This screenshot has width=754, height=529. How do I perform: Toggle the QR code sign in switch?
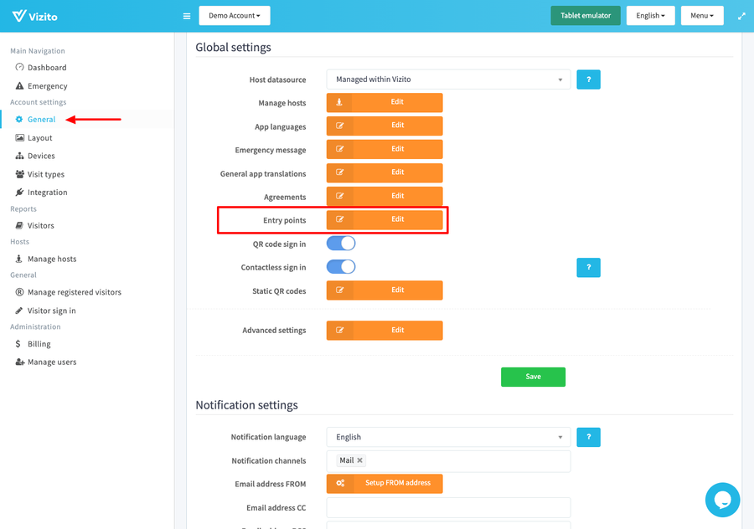[x=341, y=244]
